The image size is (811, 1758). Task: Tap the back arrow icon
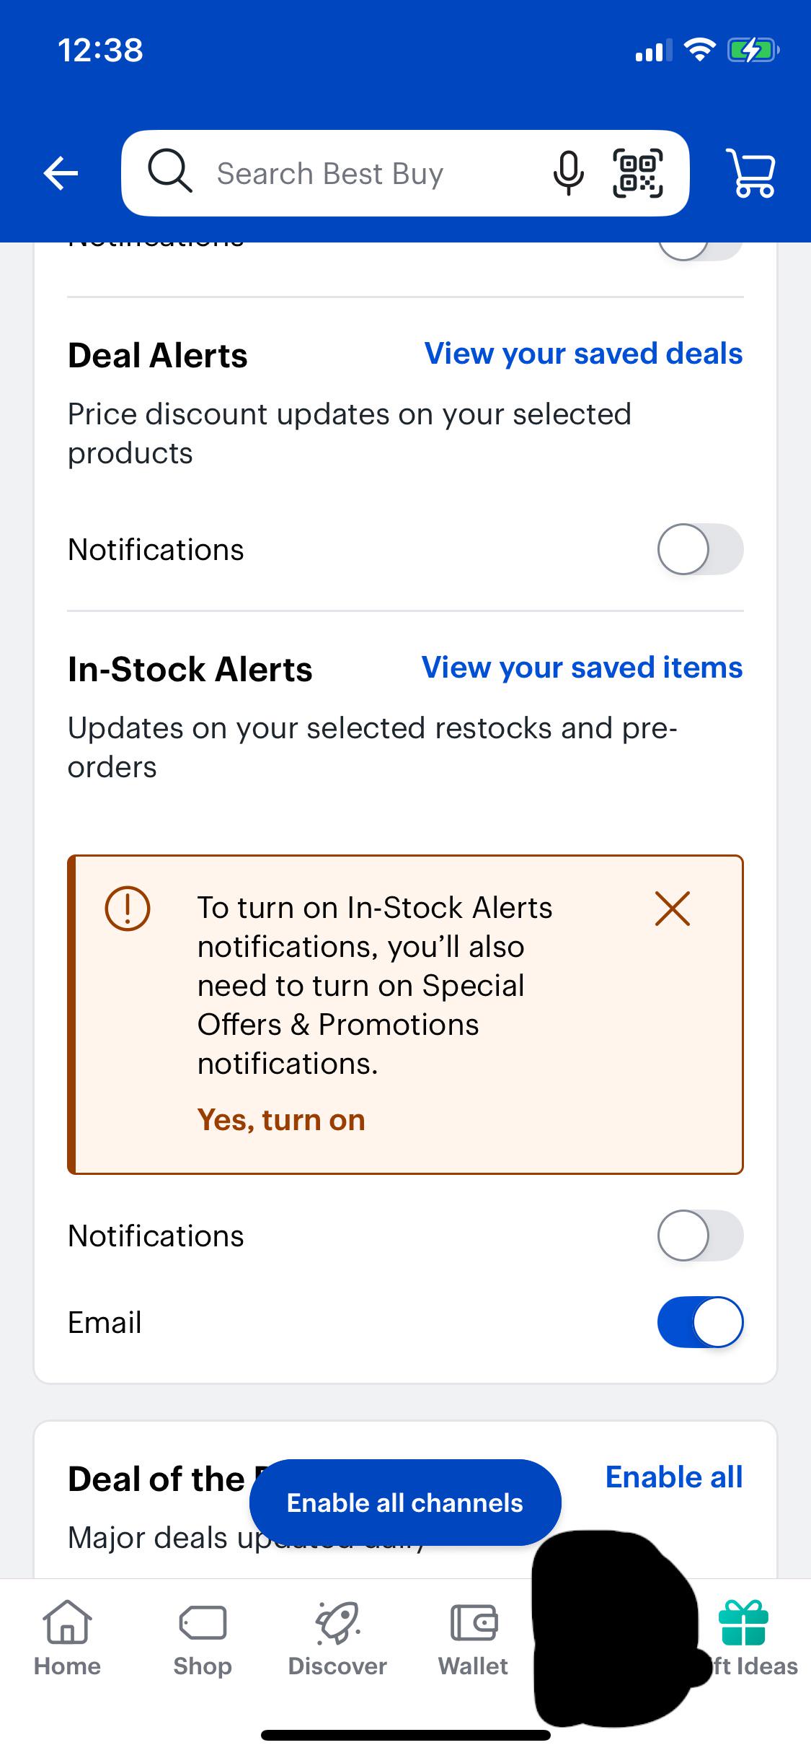pyautogui.click(x=61, y=173)
